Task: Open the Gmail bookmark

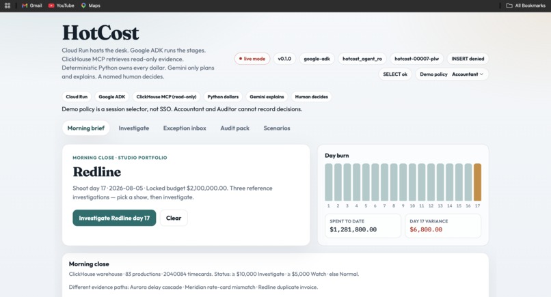Action: coord(31,5)
